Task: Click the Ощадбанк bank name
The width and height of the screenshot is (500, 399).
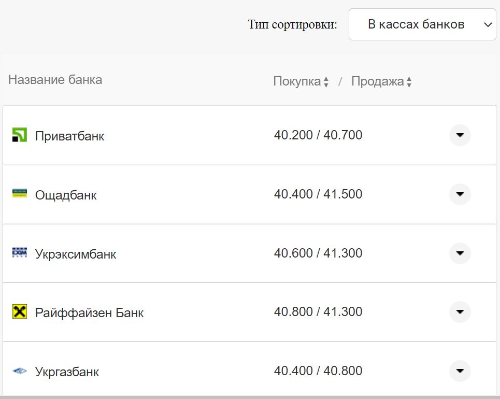Action: coord(66,195)
